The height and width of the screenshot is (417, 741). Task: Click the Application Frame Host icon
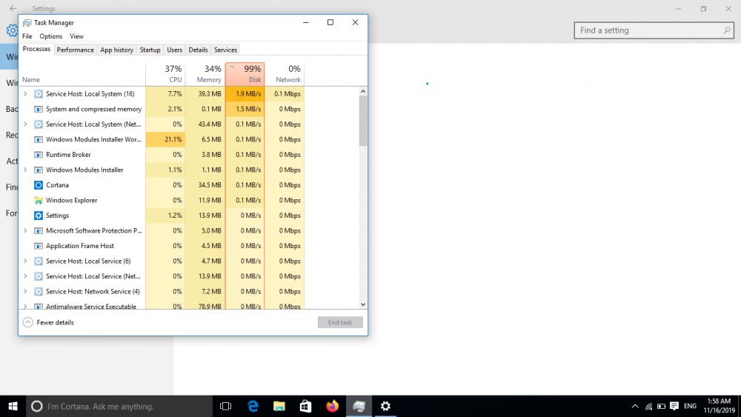[39, 246]
